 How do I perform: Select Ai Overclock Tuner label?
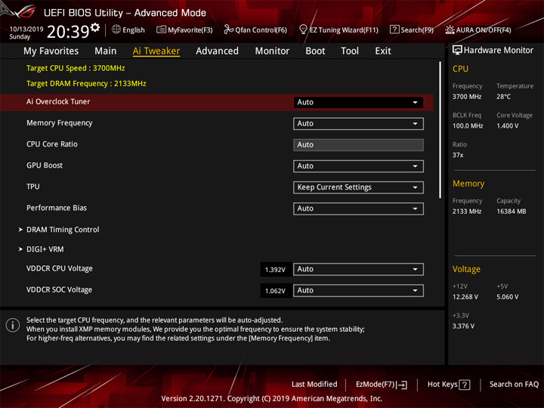coord(58,102)
